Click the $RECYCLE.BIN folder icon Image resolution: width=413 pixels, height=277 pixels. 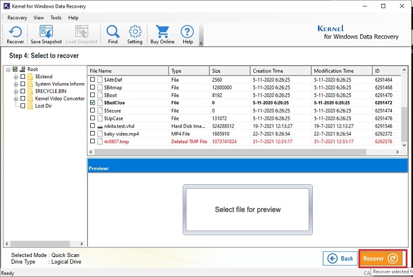pyautogui.click(x=30, y=91)
